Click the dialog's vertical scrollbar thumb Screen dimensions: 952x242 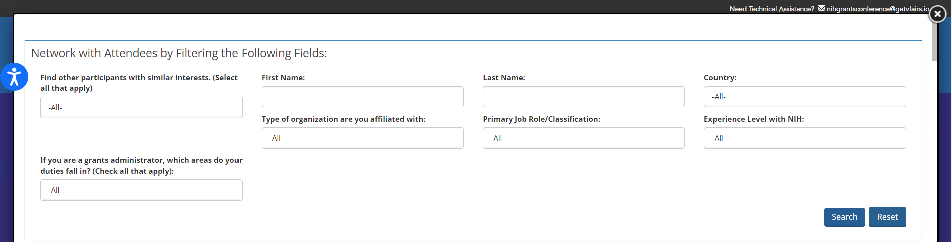coord(934,40)
